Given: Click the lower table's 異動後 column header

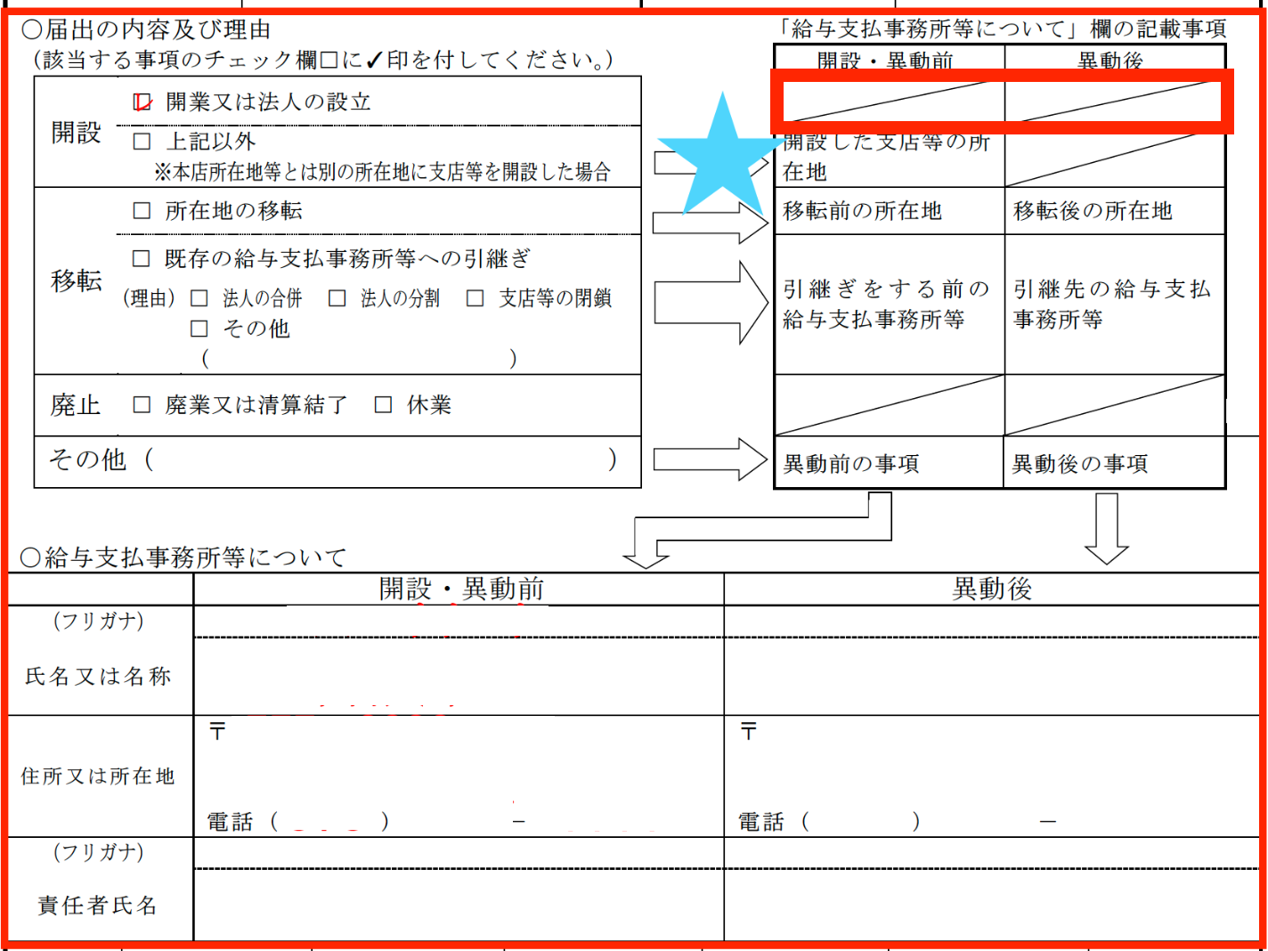Looking at the screenshot, I should tap(992, 589).
